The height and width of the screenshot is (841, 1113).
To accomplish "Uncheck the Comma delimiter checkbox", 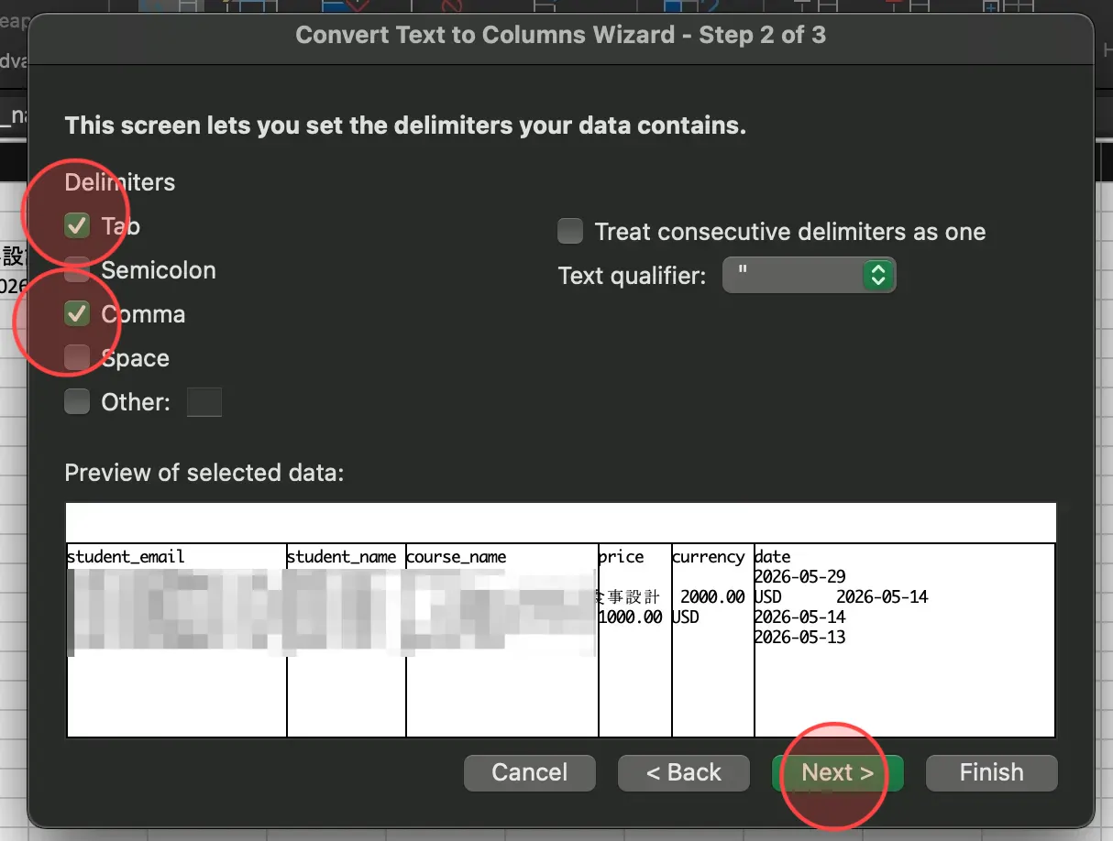I will (x=77, y=314).
